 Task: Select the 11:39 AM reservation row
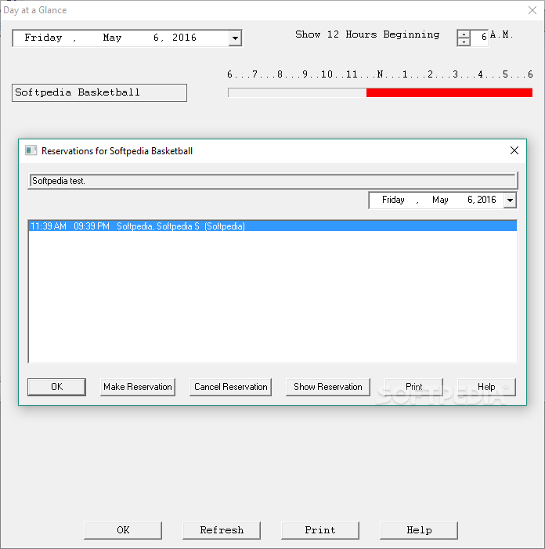point(272,226)
